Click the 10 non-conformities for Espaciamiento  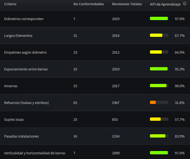pos(75,69)
